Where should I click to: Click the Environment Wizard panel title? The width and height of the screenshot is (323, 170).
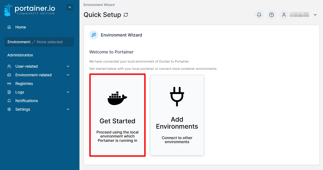click(121, 35)
